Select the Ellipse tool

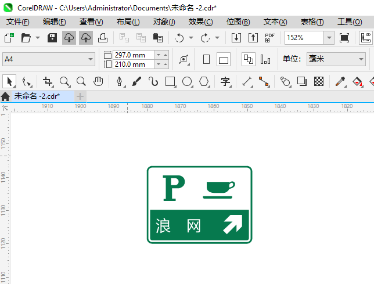coord(187,81)
